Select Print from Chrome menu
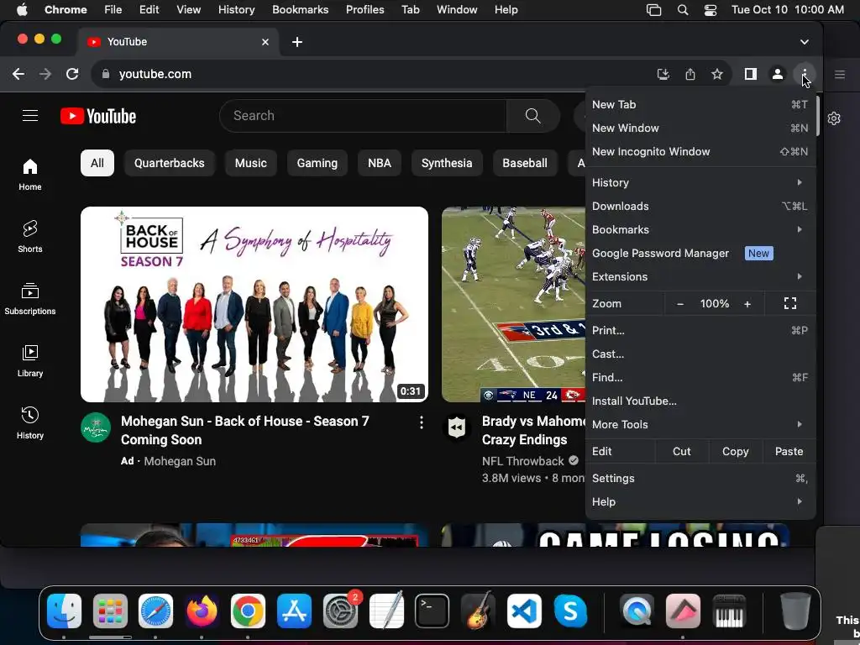860x645 pixels. tap(700, 330)
